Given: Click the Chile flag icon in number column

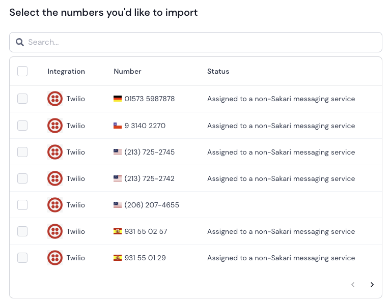Looking at the screenshot, I should click(x=118, y=126).
